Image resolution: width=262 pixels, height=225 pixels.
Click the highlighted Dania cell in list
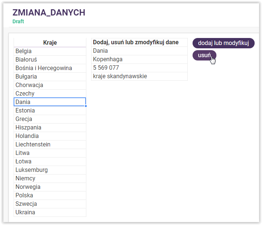(x=50, y=102)
